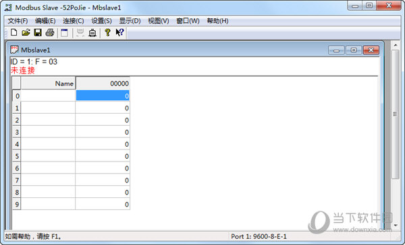Open the 视图(V) menu
The height and width of the screenshot is (245, 405).
(x=159, y=21)
